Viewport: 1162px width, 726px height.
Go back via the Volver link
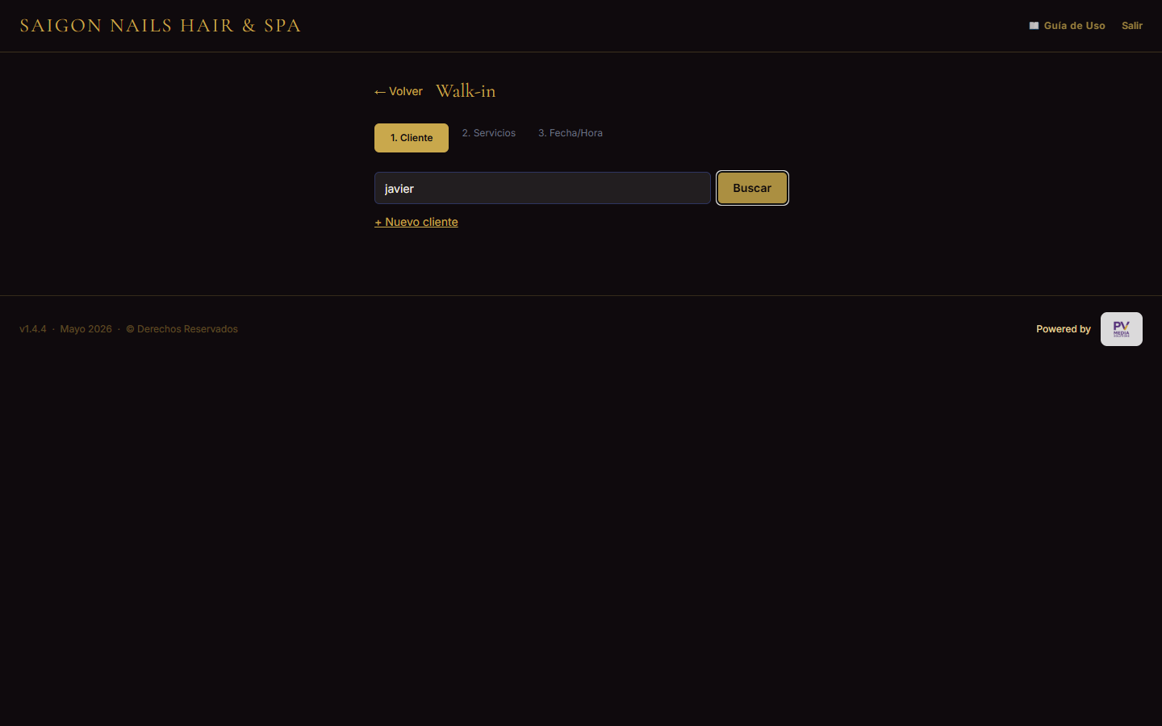399,92
